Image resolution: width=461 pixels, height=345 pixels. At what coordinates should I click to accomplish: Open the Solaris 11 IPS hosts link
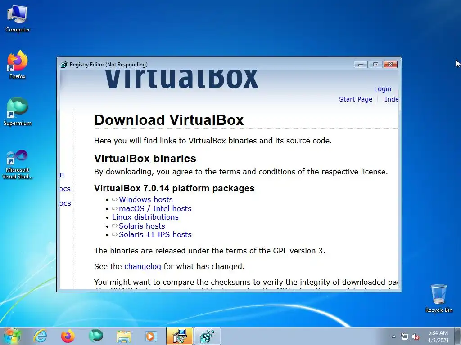(155, 234)
